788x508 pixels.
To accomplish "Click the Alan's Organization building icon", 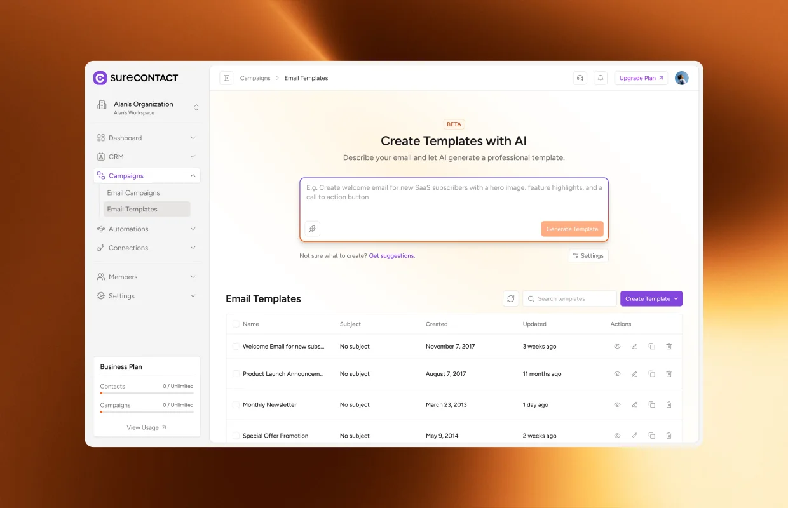I will tap(102, 105).
